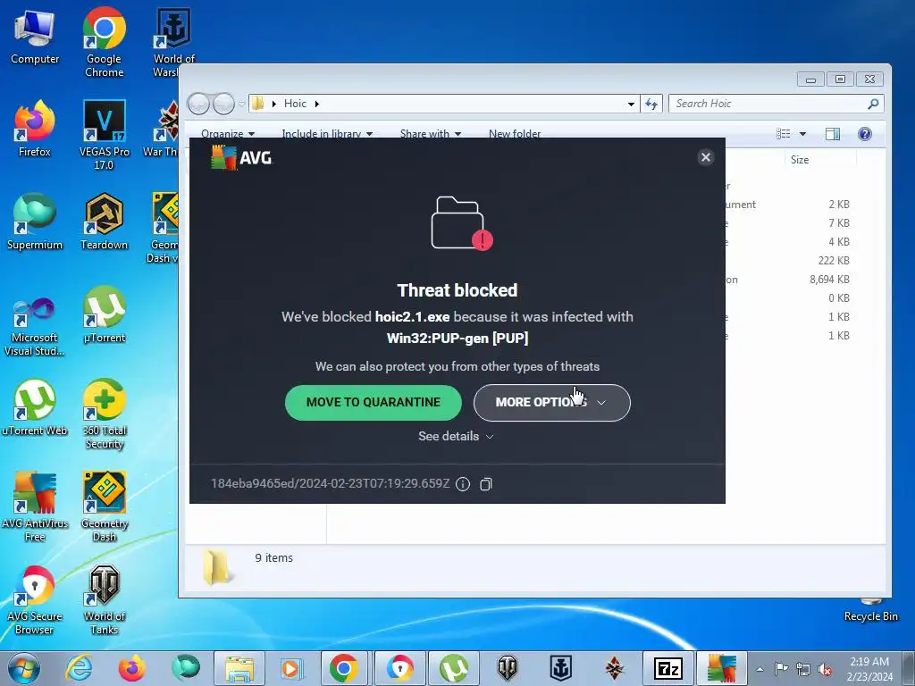915x686 pixels.
Task: Click the AVG logo in the dialog
Action: coord(241,157)
